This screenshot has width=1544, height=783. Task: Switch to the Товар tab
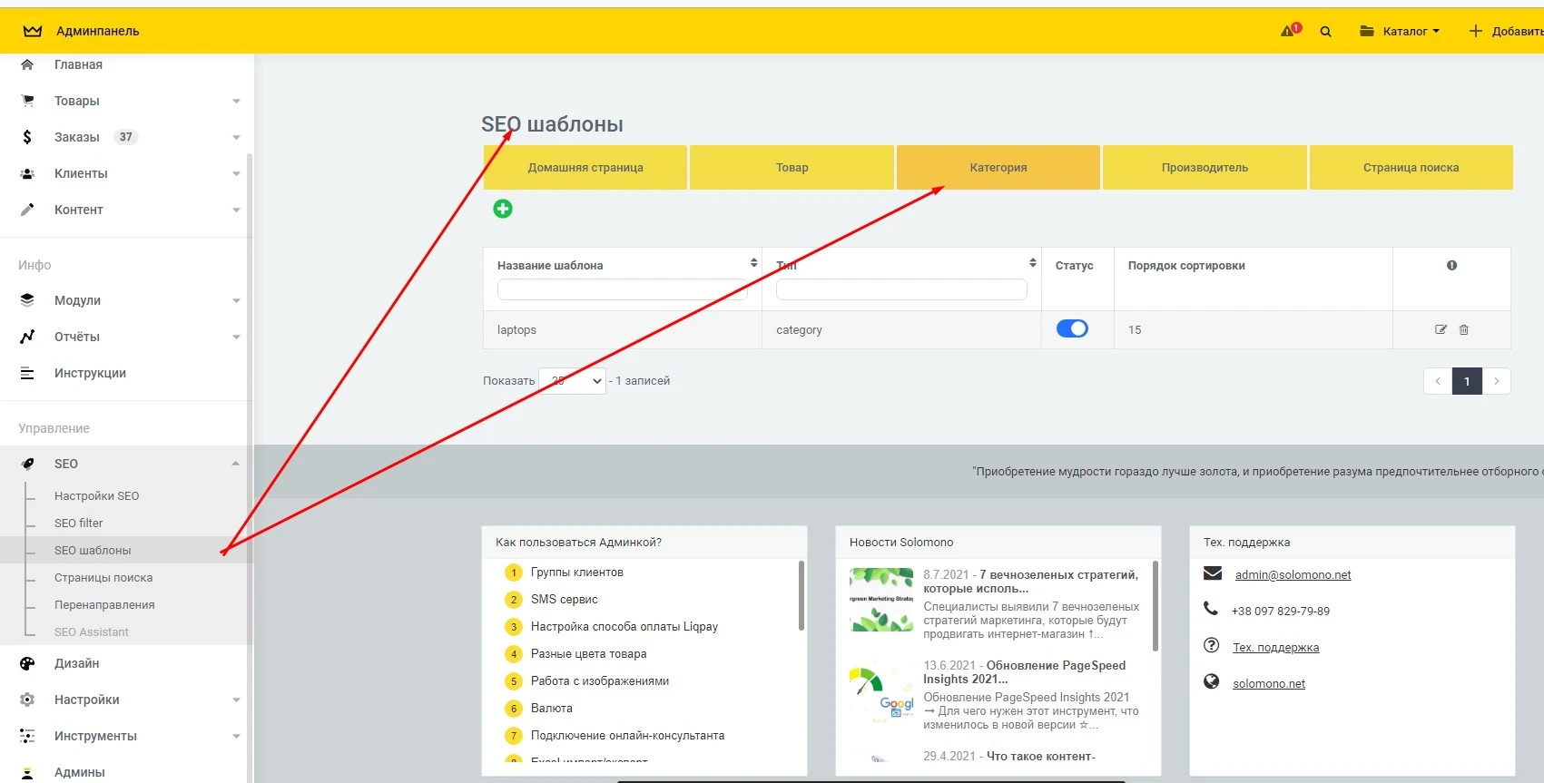point(792,168)
